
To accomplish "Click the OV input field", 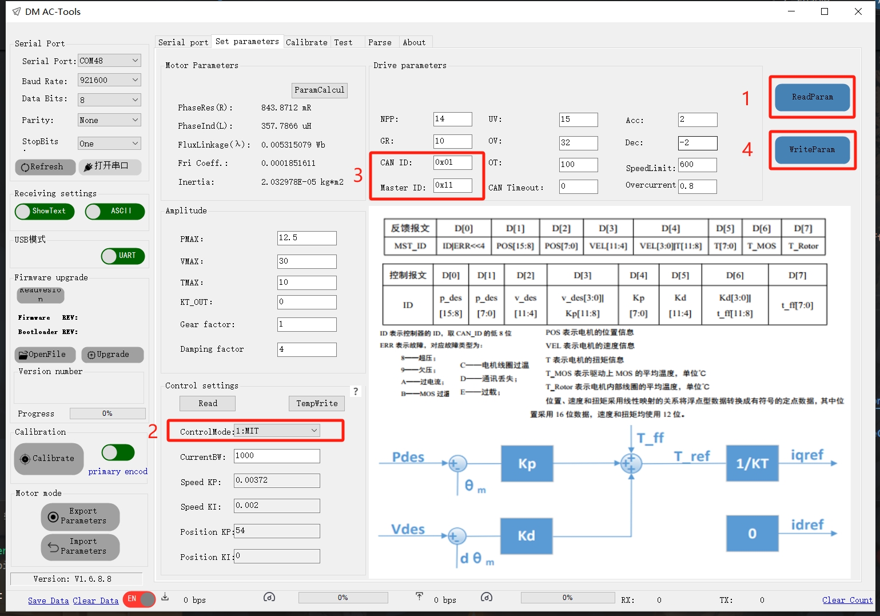I will tap(579, 143).
